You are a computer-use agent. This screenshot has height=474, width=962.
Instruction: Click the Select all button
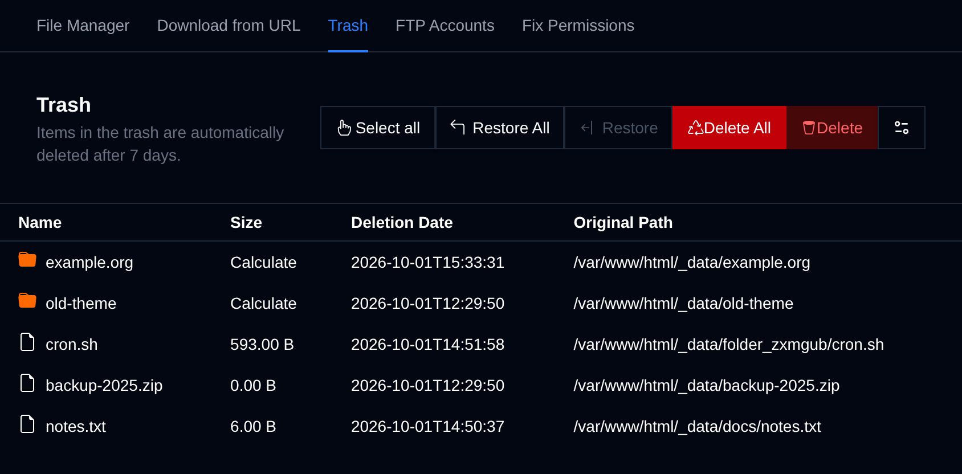point(378,128)
